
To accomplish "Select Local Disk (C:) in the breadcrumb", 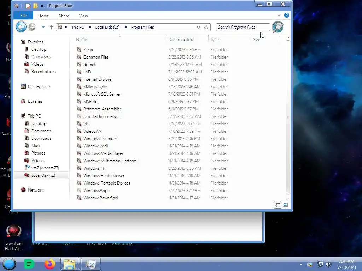I will pos(107,27).
